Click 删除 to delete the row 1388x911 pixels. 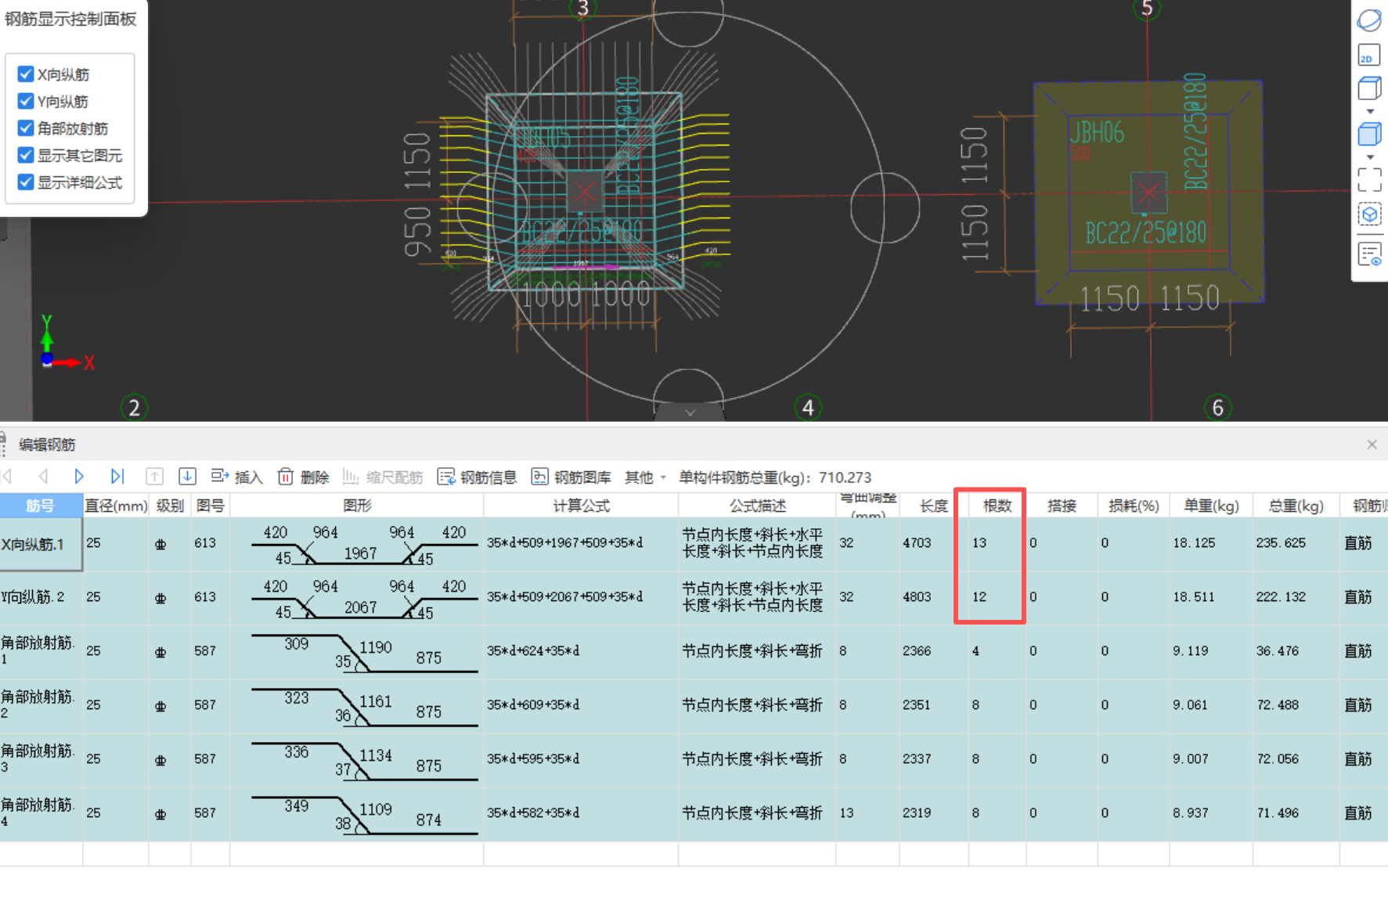(x=304, y=477)
